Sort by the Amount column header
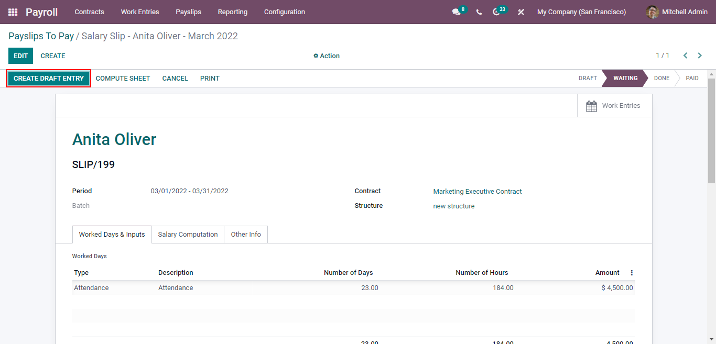 tap(607, 273)
